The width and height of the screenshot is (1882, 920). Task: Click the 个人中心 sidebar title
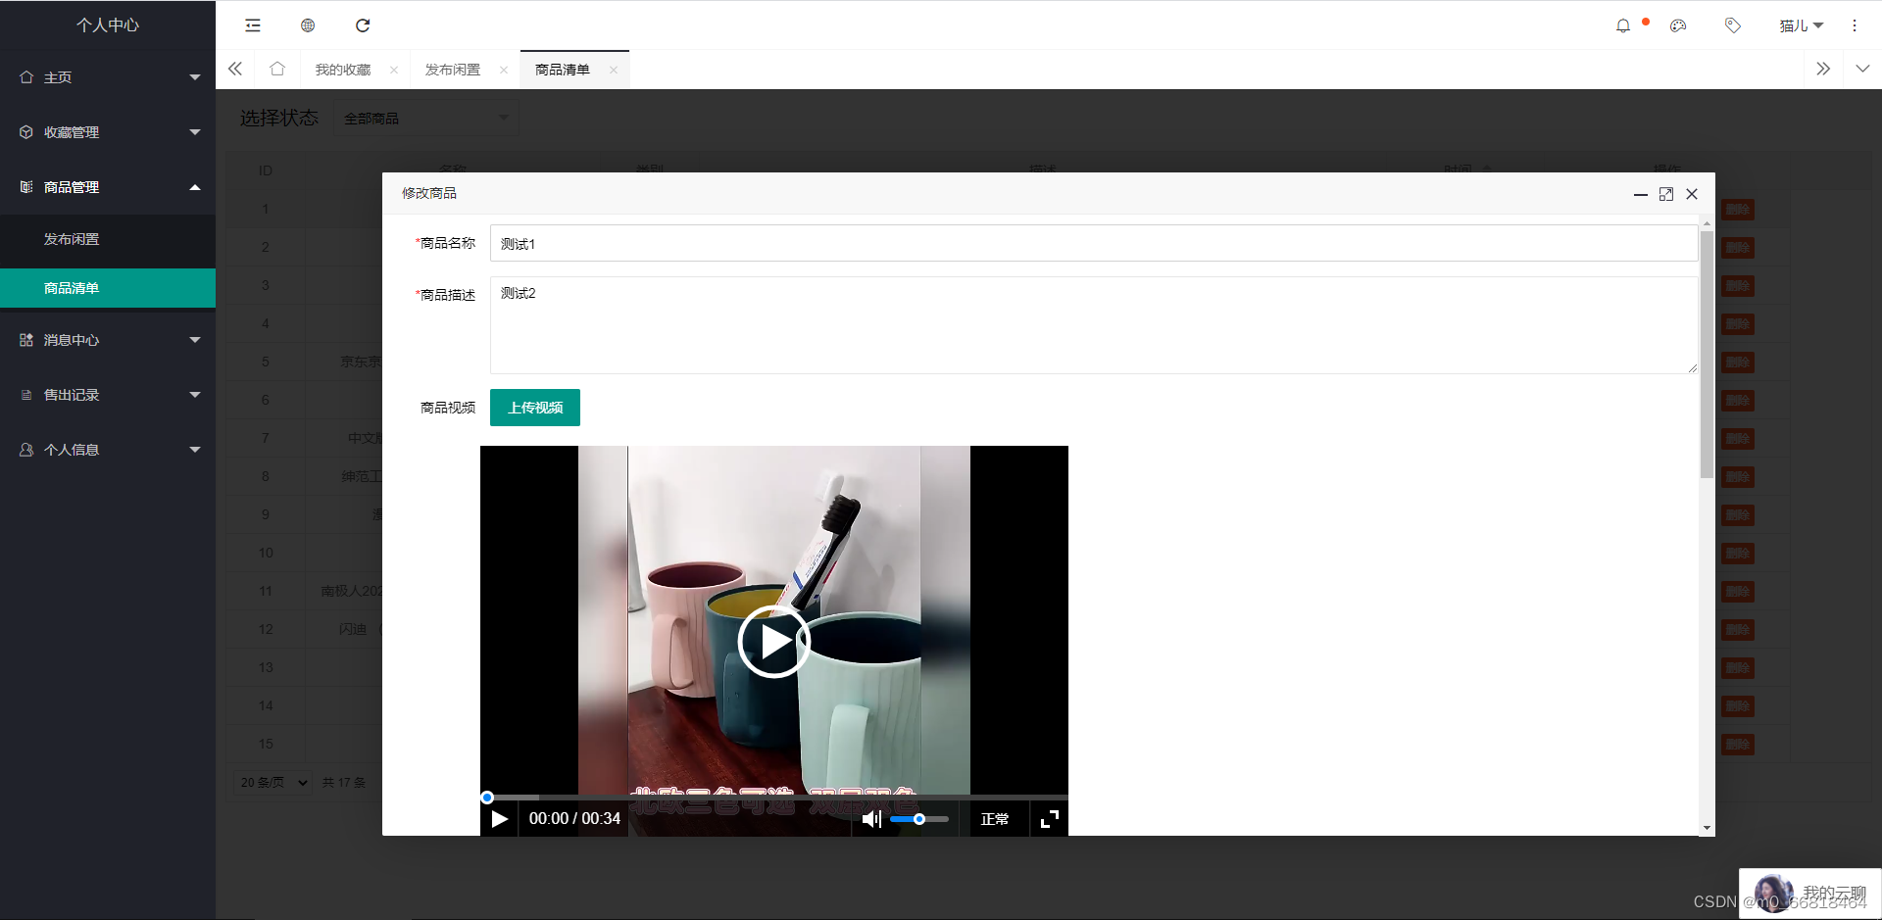click(108, 25)
